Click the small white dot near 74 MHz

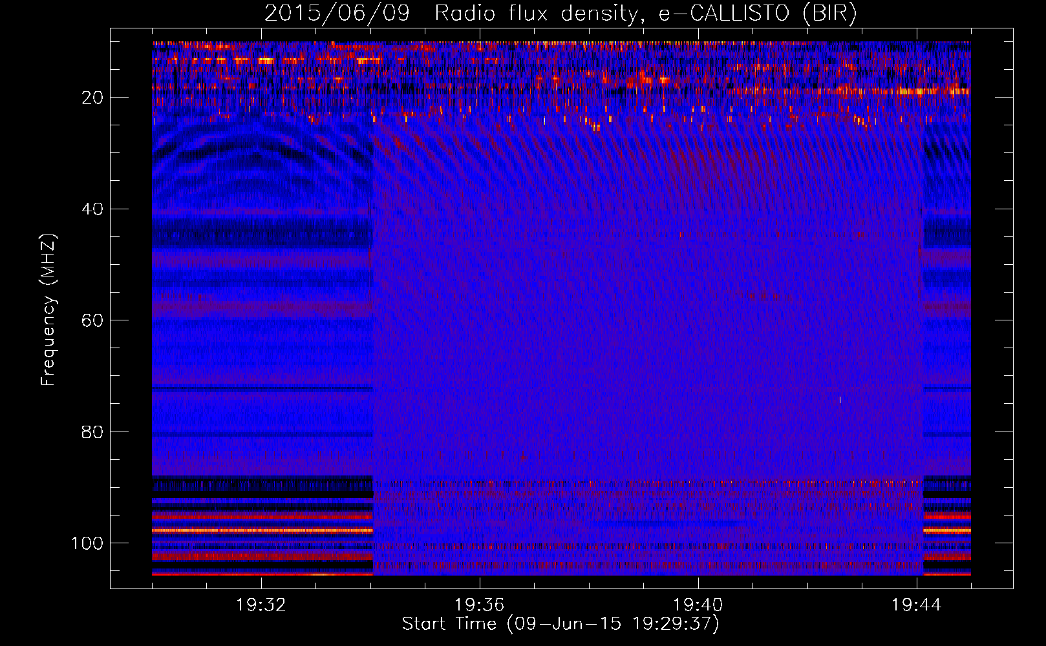(840, 400)
